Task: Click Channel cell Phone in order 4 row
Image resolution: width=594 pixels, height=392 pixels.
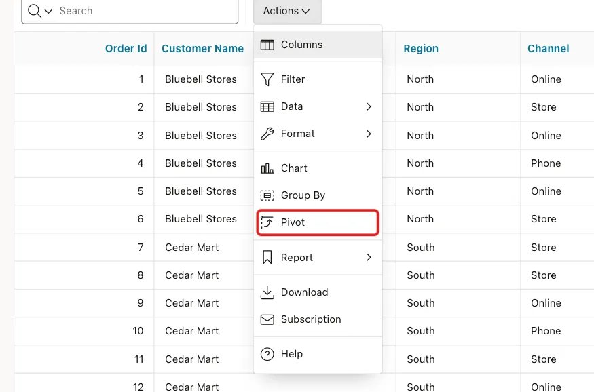Action: 546,163
